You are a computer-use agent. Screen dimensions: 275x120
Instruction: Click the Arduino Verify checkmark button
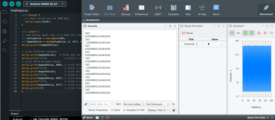5,4
